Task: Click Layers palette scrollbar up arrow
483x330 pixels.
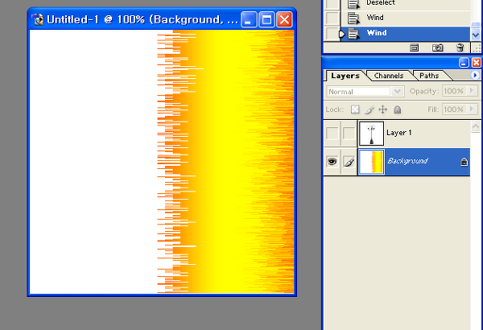Action: (x=475, y=126)
